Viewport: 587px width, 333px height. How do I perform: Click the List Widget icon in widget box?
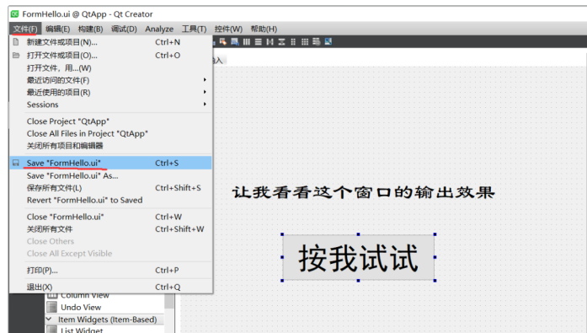51,330
